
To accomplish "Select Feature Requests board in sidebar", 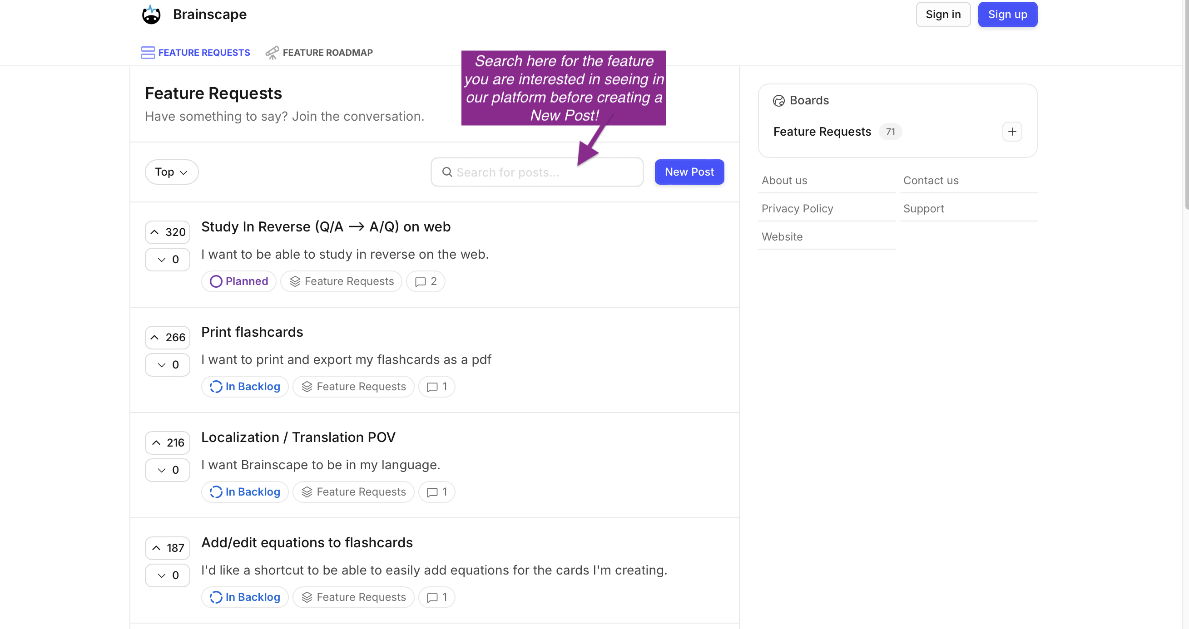I will [822, 132].
